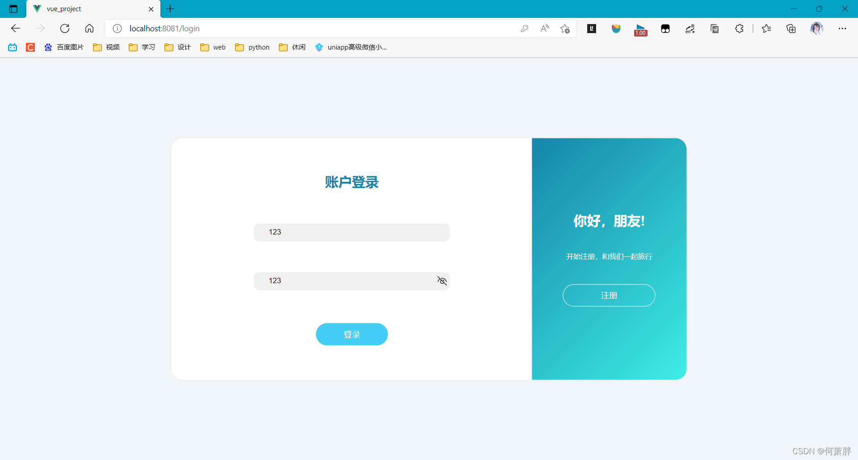Click the 登录 button
The width and height of the screenshot is (858, 460).
click(352, 334)
